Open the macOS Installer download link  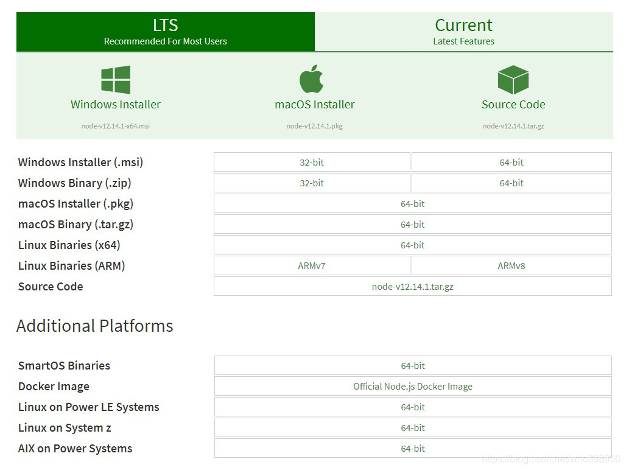pos(315,105)
